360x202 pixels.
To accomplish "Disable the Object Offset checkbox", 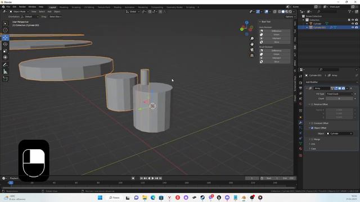I will (312, 128).
